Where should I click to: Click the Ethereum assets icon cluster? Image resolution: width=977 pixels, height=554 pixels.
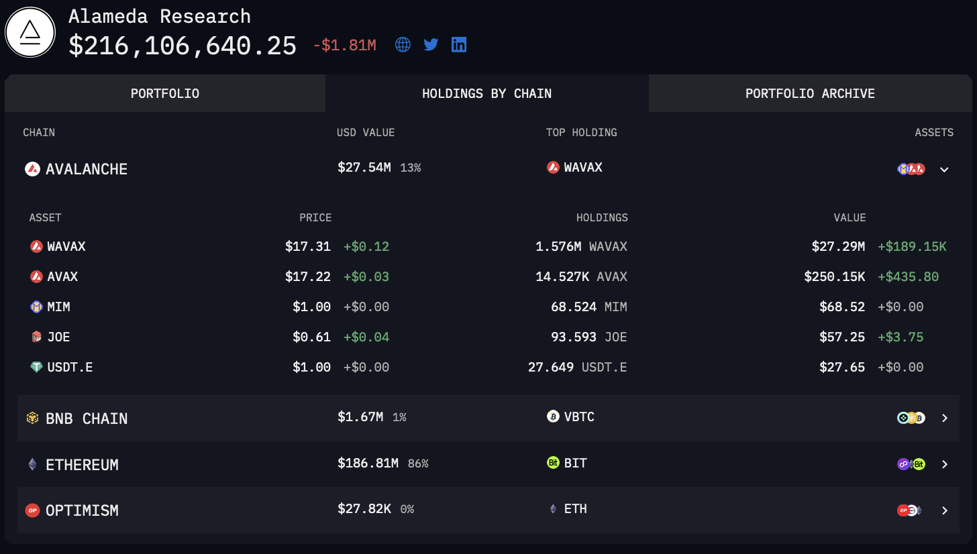click(911, 464)
